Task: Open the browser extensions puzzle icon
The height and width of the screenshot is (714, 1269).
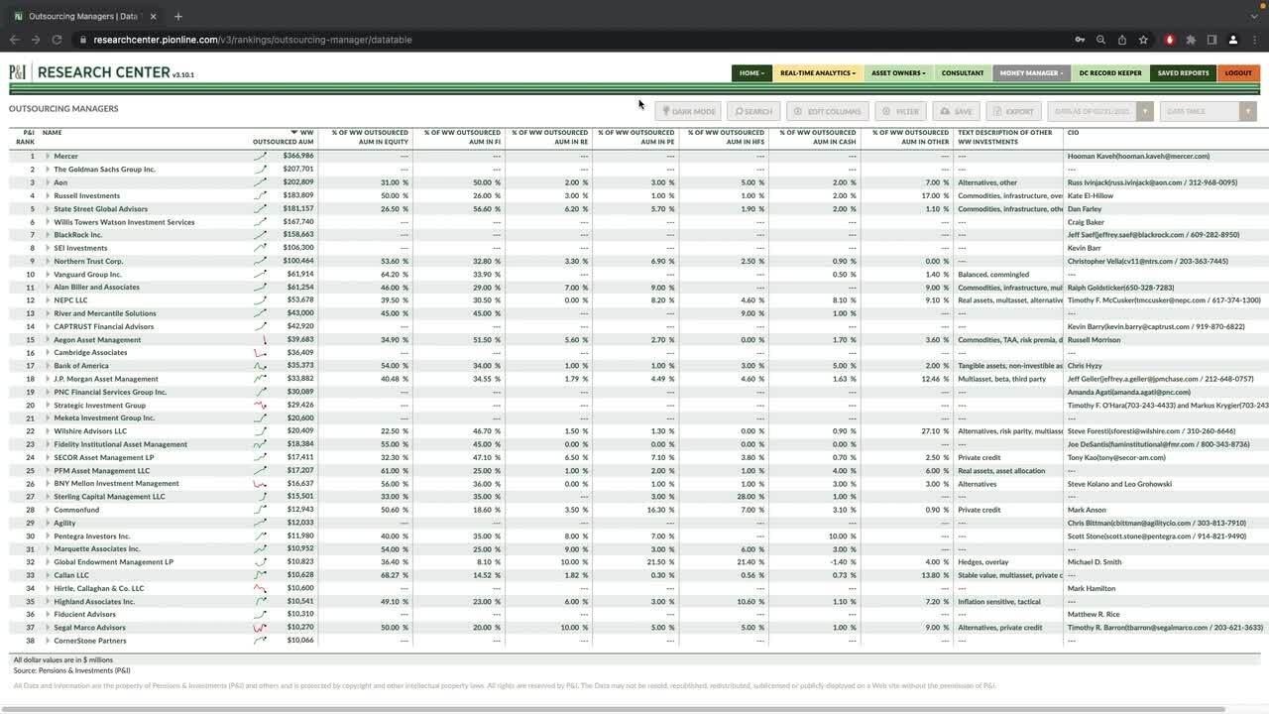Action: click(1191, 40)
